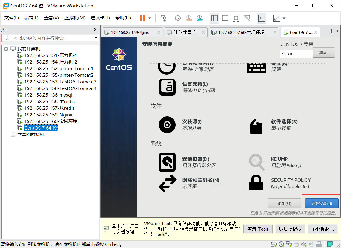Screen dimensions: 341x248
Task: Click the CD/DVD drive icon in status bar
Action: point(281,244)
